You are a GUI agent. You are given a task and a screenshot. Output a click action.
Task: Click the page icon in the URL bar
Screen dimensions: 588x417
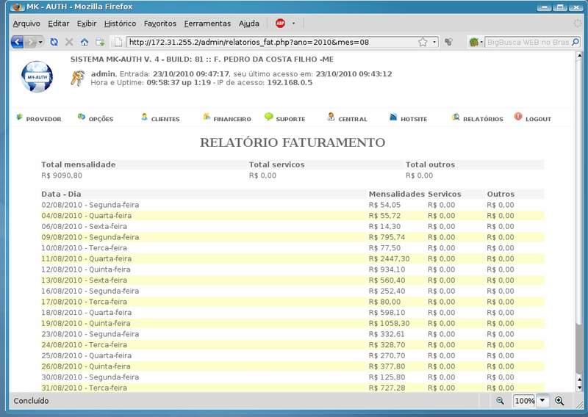(x=118, y=42)
